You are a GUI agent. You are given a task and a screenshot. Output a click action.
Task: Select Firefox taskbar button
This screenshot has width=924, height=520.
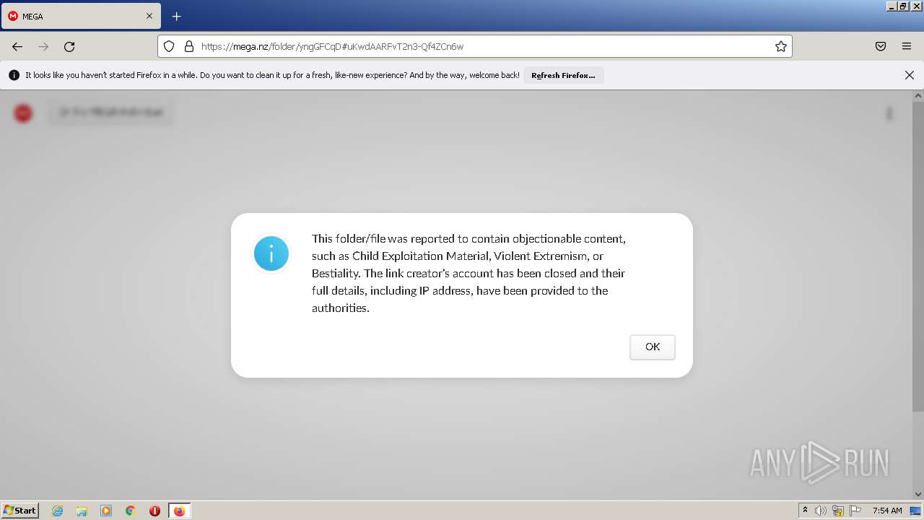click(179, 511)
